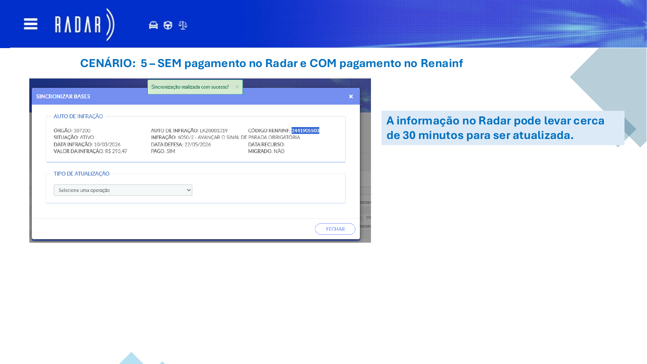Click the auto de infração LKZ0001019 value
Viewport: 647px width, 364px height.
click(214, 131)
